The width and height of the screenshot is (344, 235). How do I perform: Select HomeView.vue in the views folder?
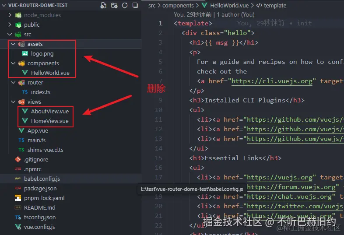[50, 121]
